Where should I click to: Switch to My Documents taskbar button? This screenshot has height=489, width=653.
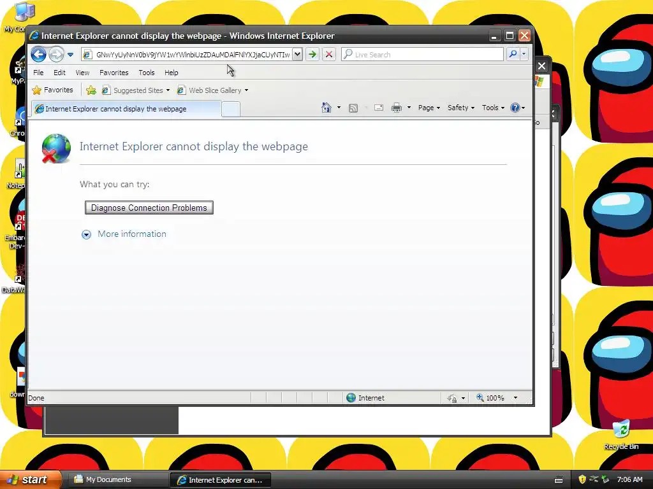tap(117, 480)
